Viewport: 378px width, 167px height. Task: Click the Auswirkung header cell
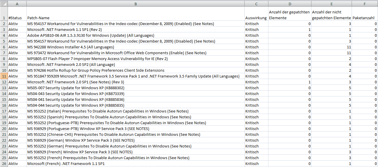coord(256,14)
